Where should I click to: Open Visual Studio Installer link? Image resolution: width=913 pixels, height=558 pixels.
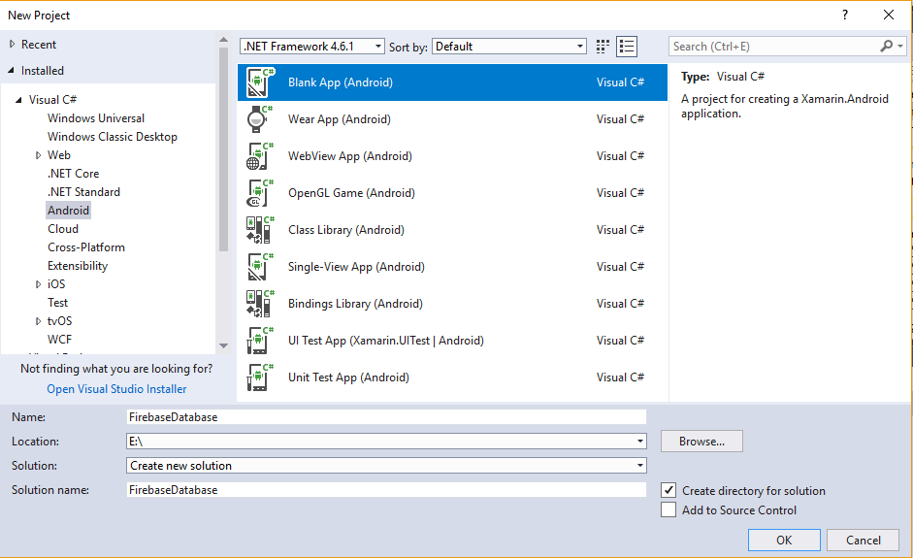(116, 389)
